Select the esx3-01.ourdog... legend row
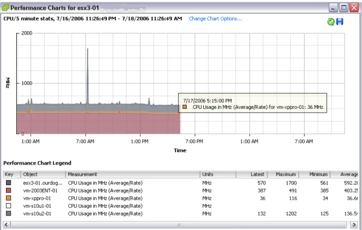362x230 pixels. click(181, 183)
